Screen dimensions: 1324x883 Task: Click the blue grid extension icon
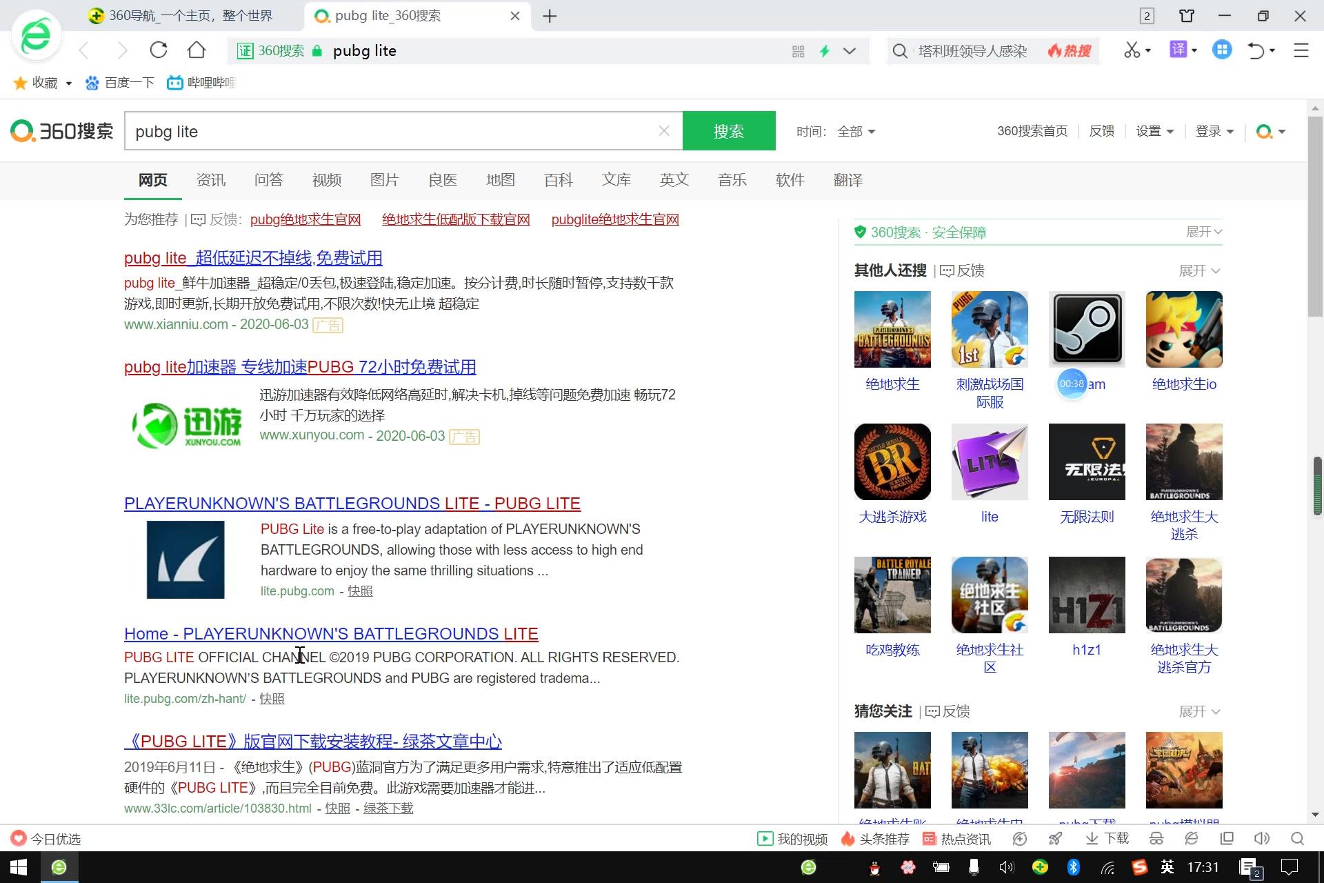(1222, 50)
